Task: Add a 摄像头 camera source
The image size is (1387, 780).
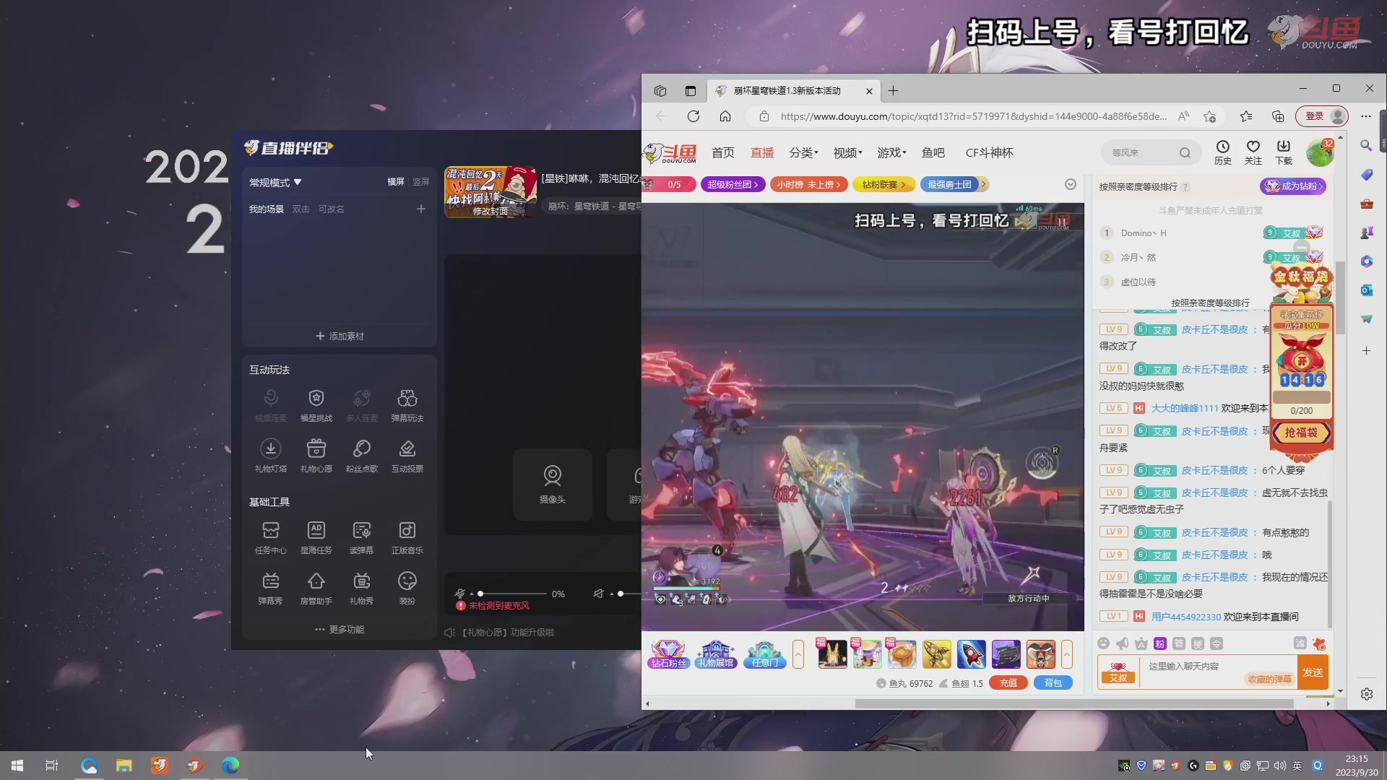Action: click(553, 484)
